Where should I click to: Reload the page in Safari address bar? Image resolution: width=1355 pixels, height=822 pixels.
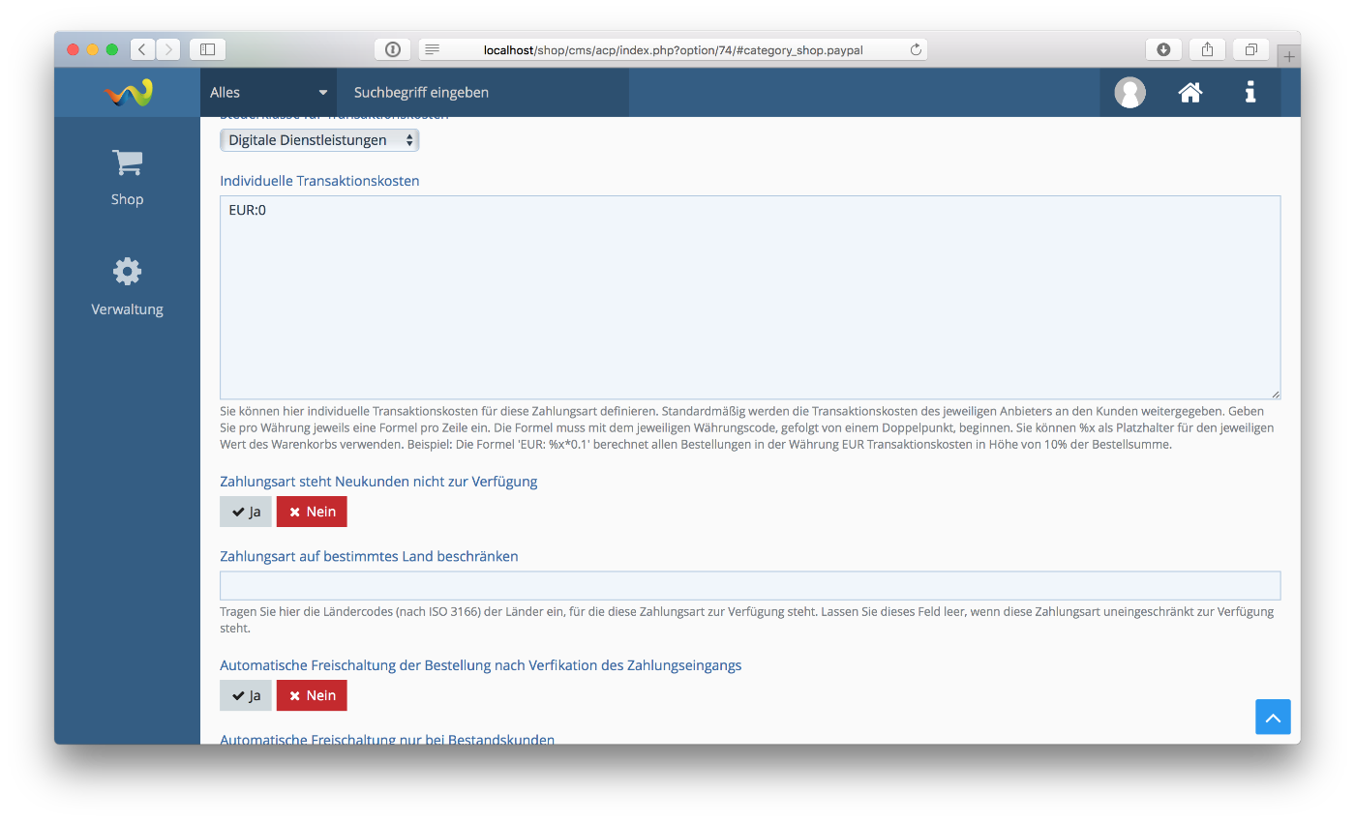pos(916,49)
